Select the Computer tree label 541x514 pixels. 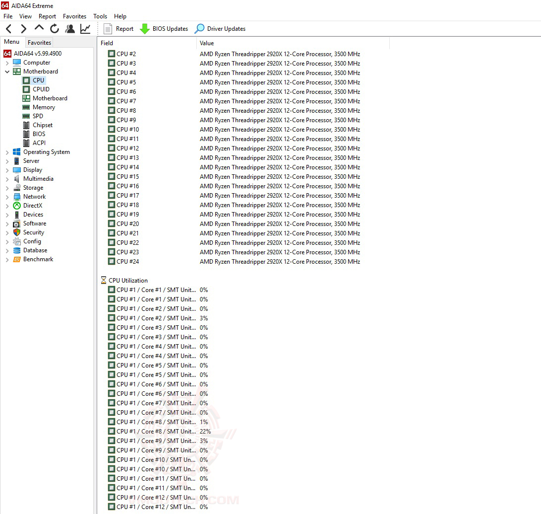click(37, 63)
